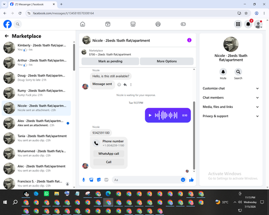269x215 pixels.
Task: Open File Explorer from taskbar
Action: pos(56,193)
